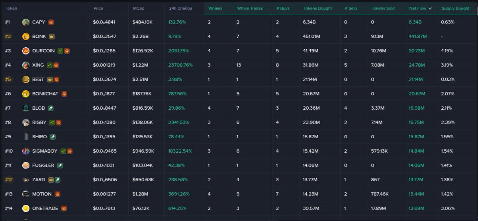Click the highlighted rank #12 label
The height and width of the screenshot is (221, 478).
click(9, 180)
